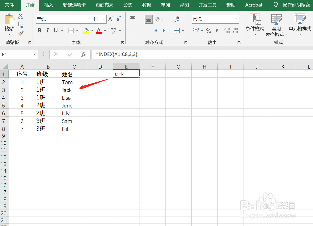Expand the alignment group dialog launcher
This screenshot has height=226, width=313.
point(186,43)
